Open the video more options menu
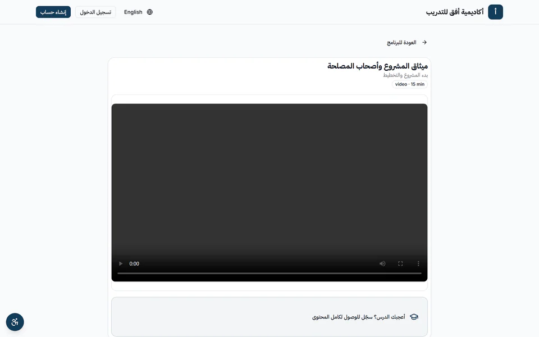 coord(418,263)
